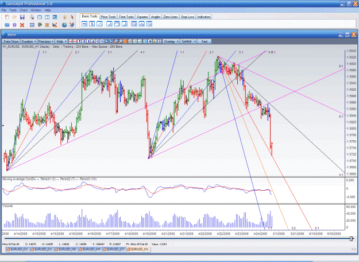This screenshot has height=262, width=359.
Task: Click the Save floppy disk icon
Action: 22,17
